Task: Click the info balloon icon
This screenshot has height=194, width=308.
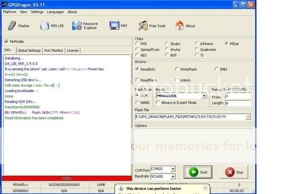Action: [x=121, y=189]
